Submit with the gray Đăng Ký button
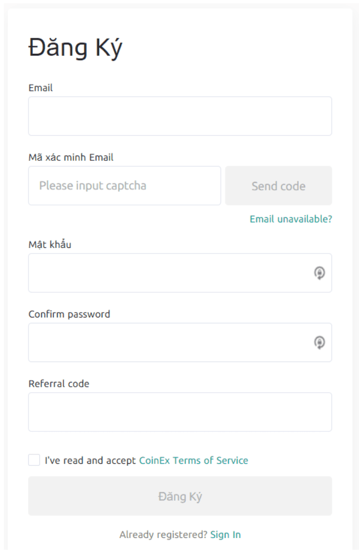Image resolution: width=359 pixels, height=560 pixels. tap(180, 496)
